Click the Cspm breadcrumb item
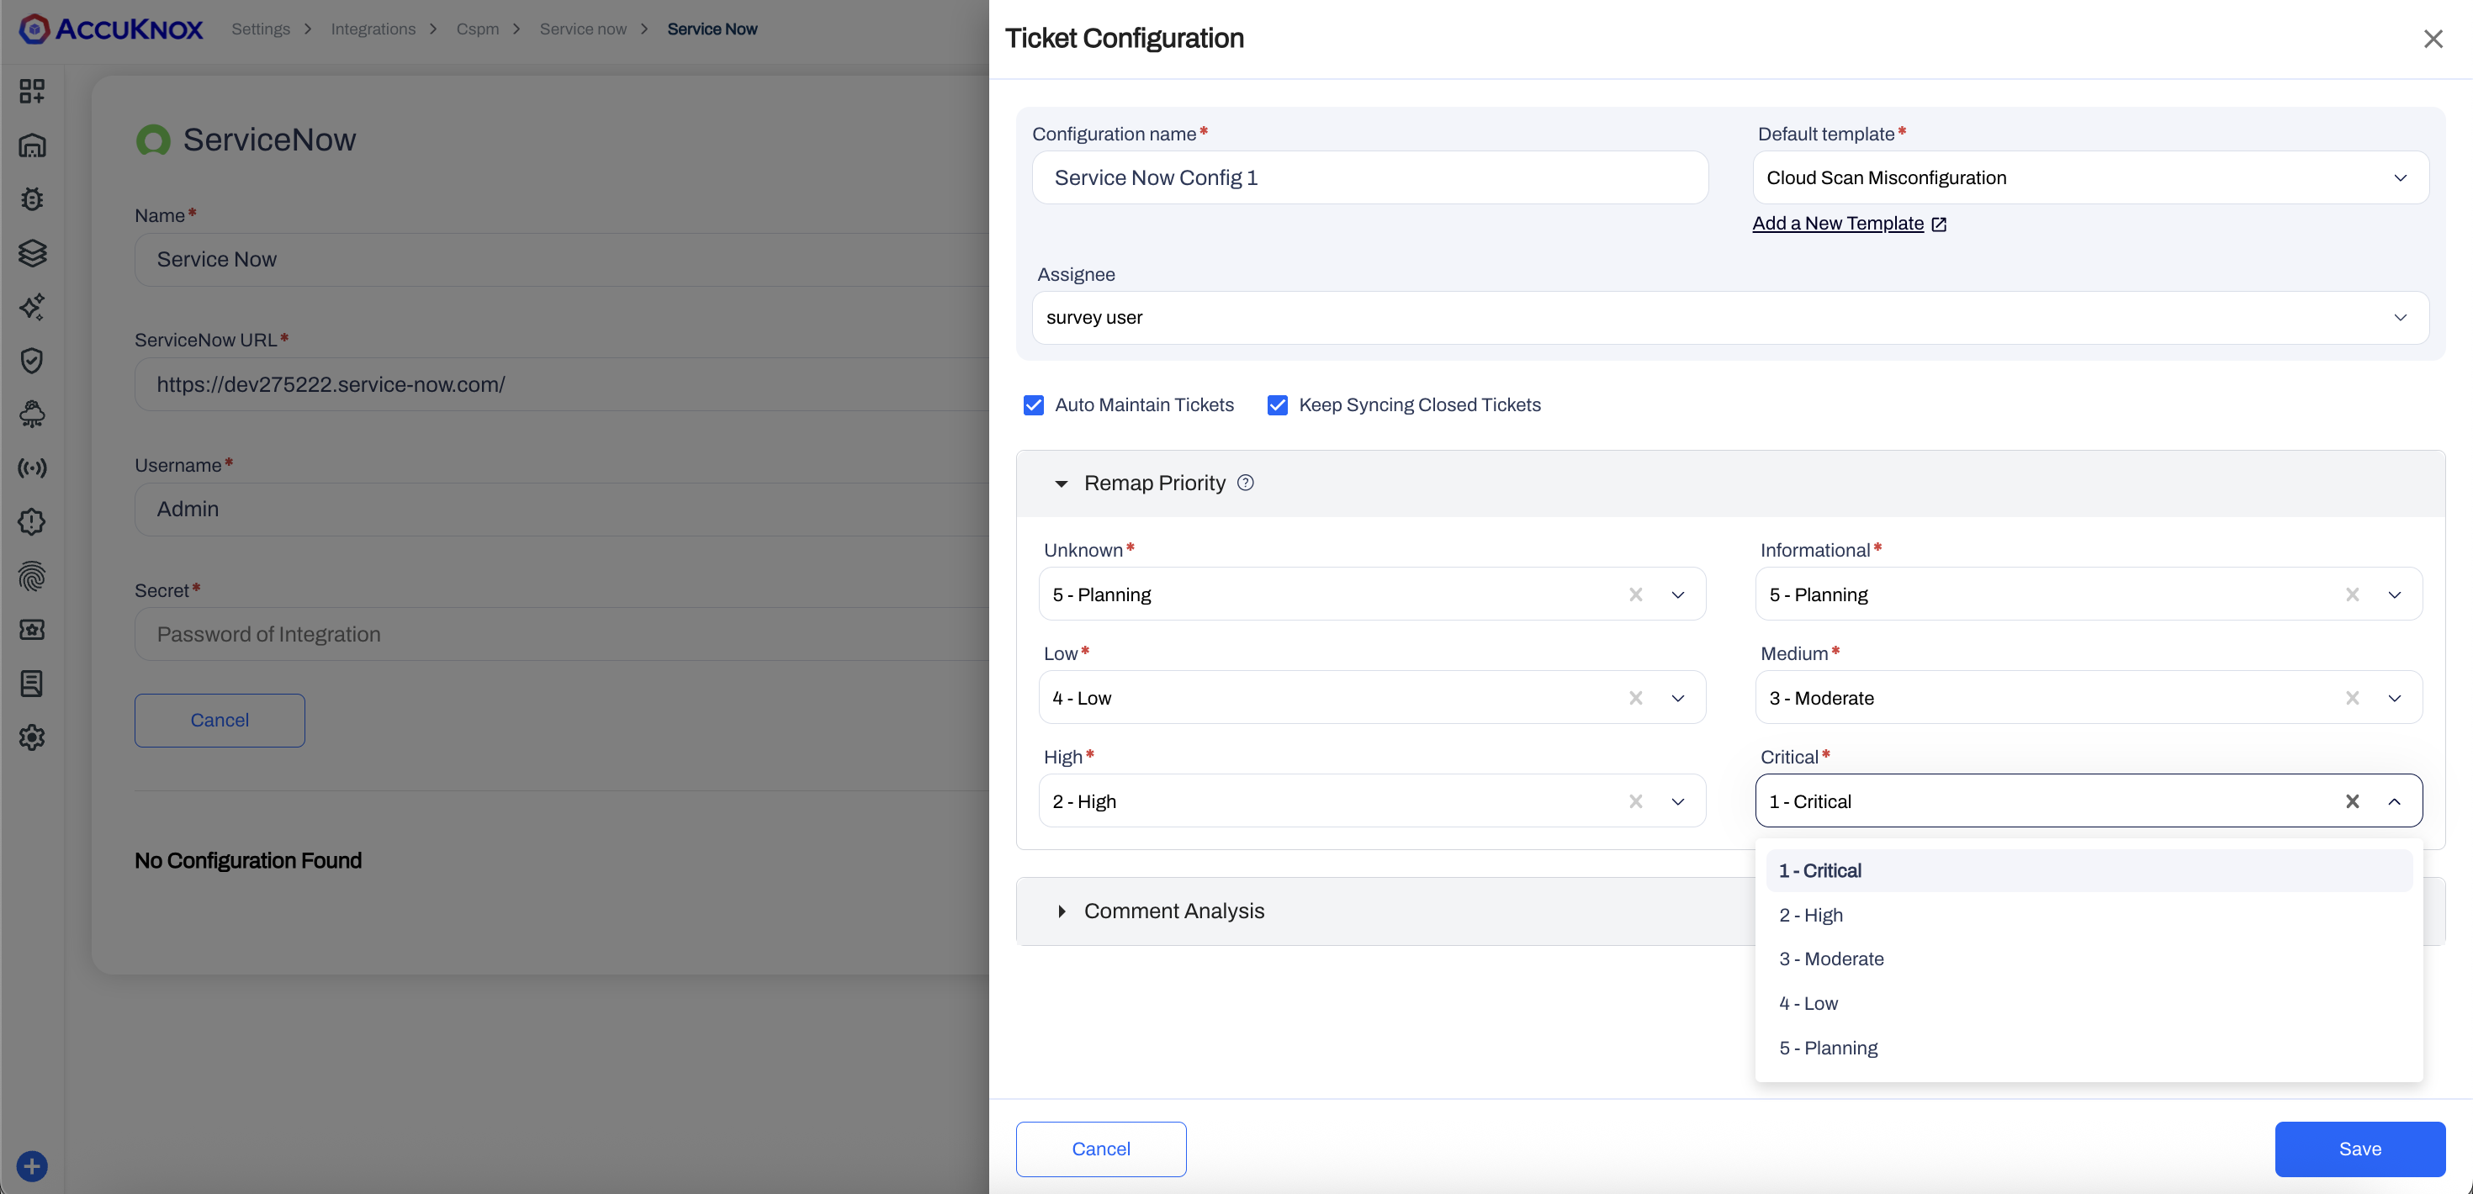2473x1194 pixels. pos(478,29)
